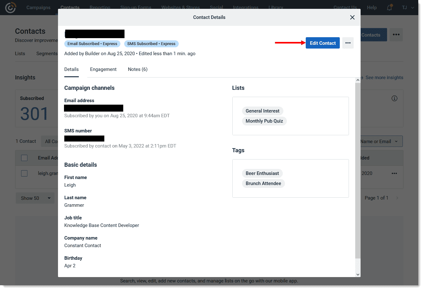Viewport: 423px width, 290px height.
Task: Click the Edit Contact button
Action: tap(322, 43)
